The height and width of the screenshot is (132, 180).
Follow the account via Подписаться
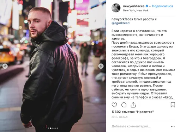pos(162,6)
